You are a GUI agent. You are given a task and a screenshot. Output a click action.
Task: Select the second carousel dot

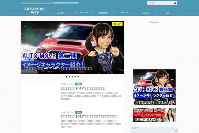pyautogui.click(x=69, y=77)
